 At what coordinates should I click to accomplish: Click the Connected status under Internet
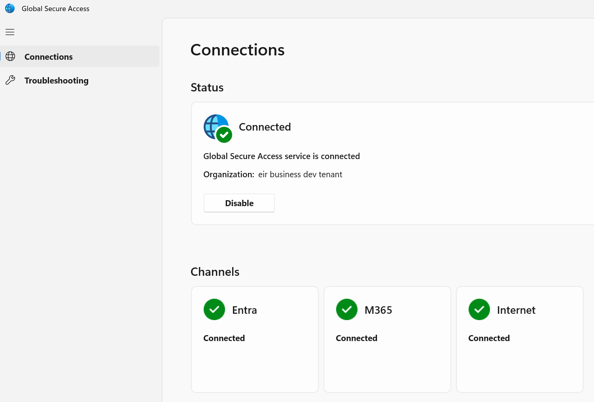[489, 338]
